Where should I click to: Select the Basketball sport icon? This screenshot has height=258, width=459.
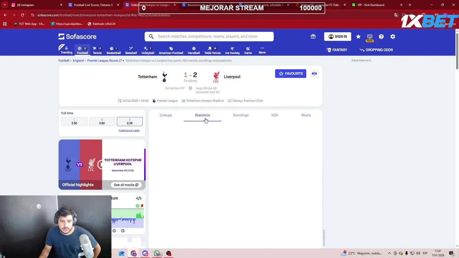[113, 50]
